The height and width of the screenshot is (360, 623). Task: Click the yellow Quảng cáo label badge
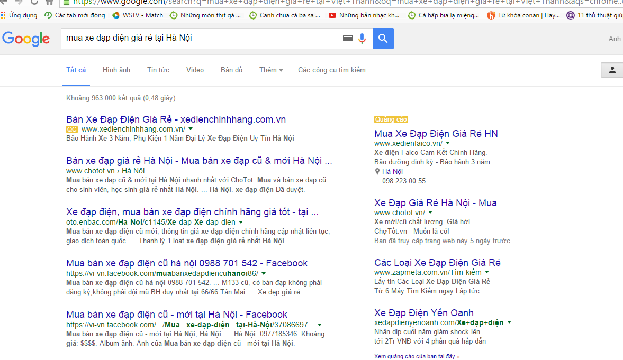(391, 119)
